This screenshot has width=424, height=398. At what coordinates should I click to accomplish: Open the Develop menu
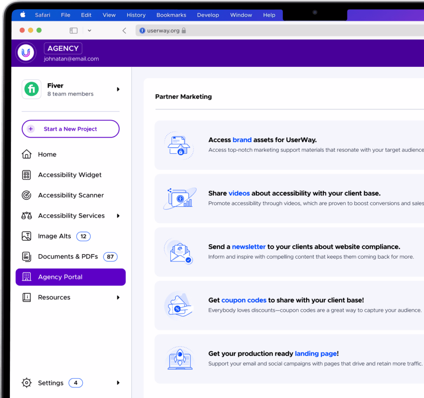point(208,15)
